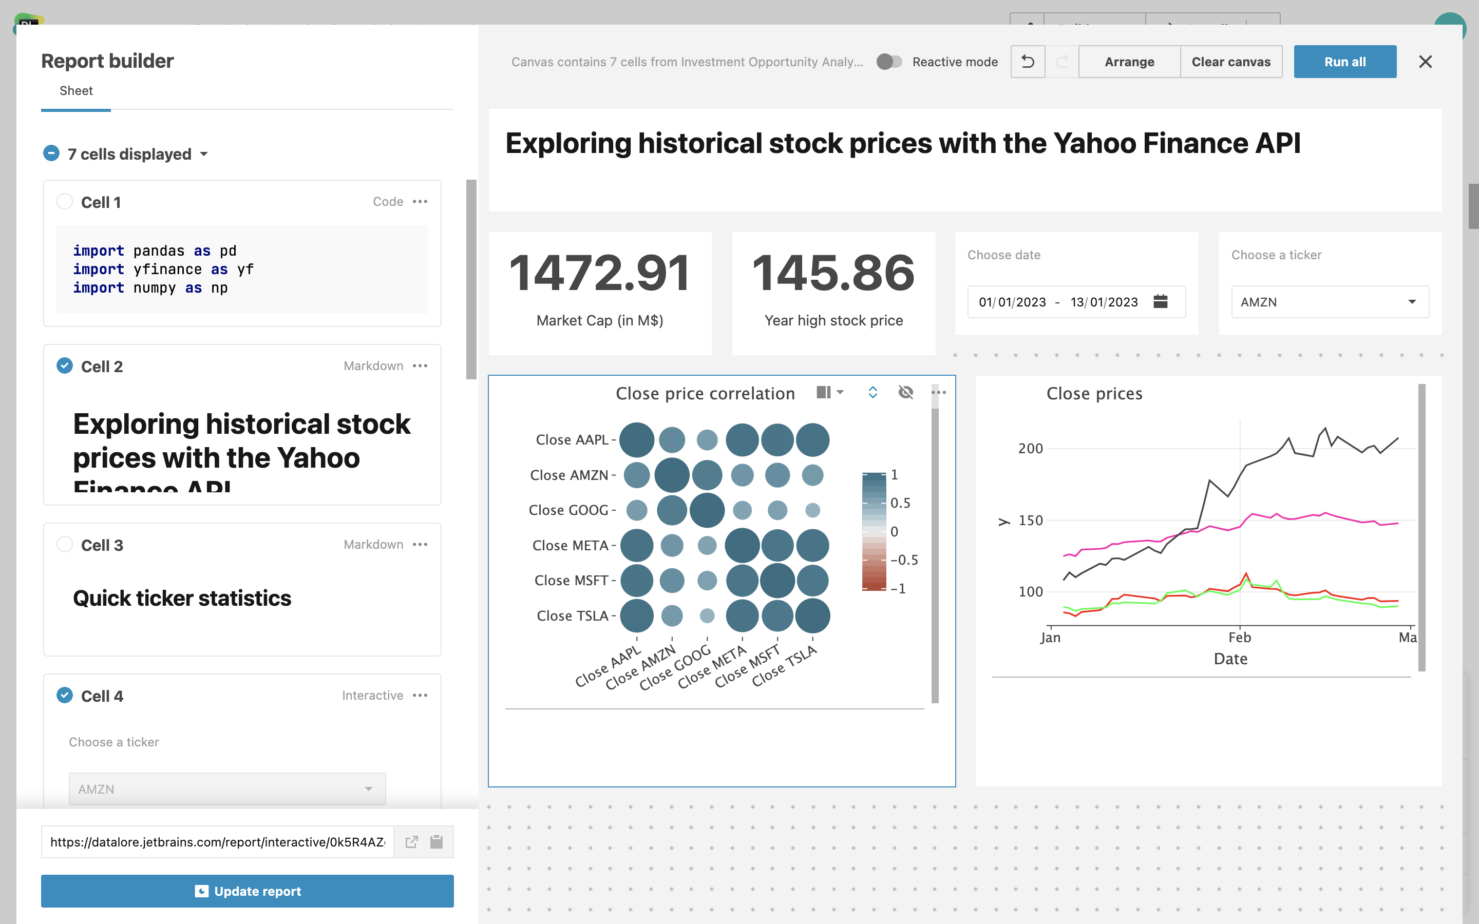This screenshot has height=924, width=1479.
Task: Click the correlation chart vertical scrollbar
Action: (935, 550)
